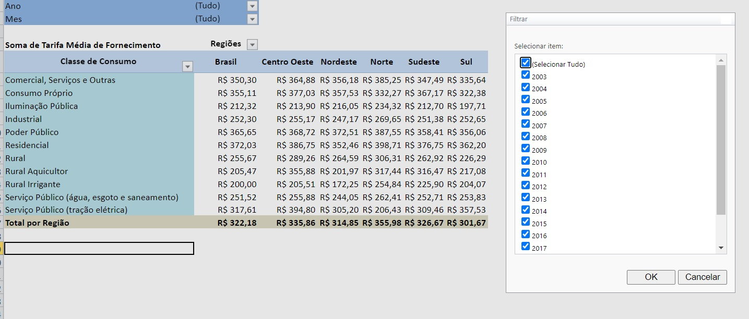749x319 pixels.
Task: Click the filter list scrollbar thumb
Action: point(721,140)
